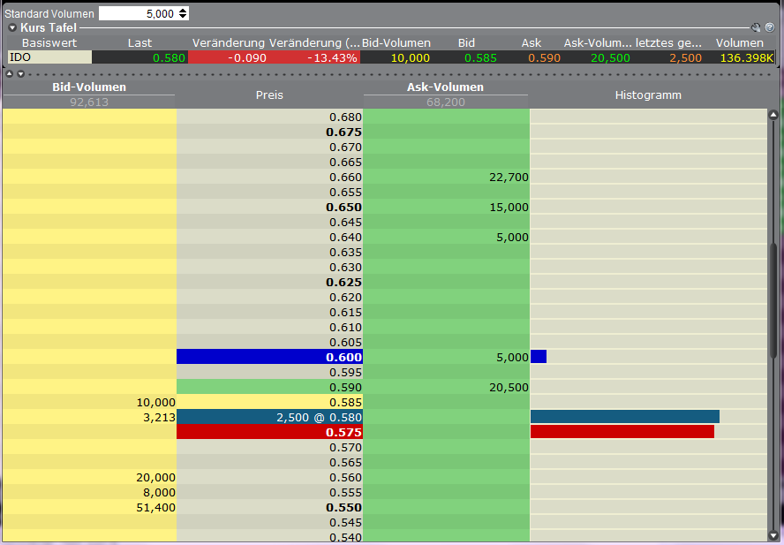Click the bold price 0.675 in ladder
The image size is (784, 545).
343,132
